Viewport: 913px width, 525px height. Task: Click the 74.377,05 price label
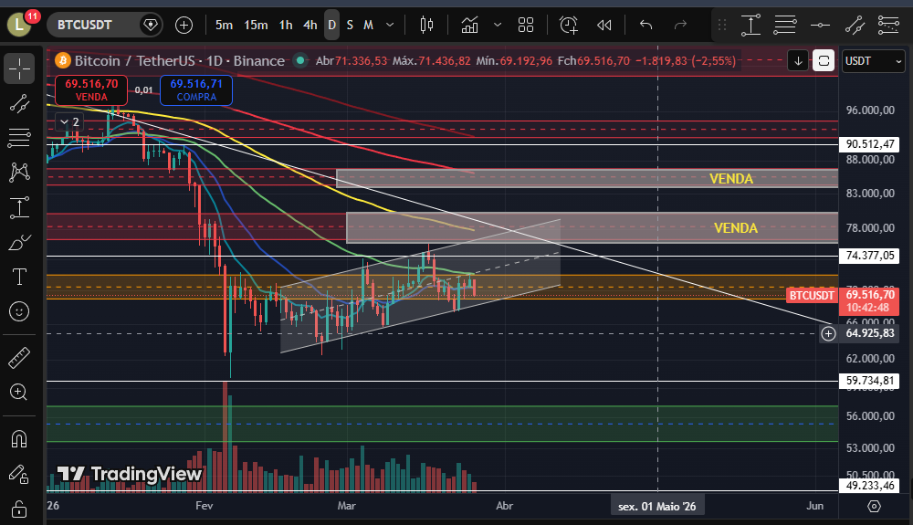coord(870,256)
